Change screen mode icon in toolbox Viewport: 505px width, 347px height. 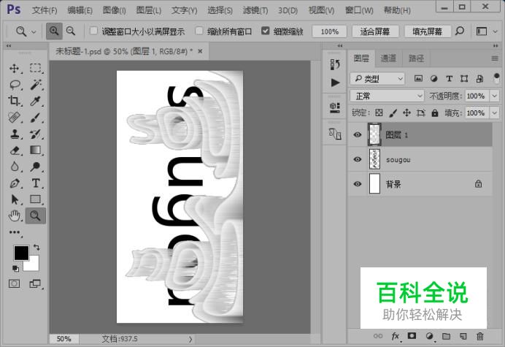35,283
